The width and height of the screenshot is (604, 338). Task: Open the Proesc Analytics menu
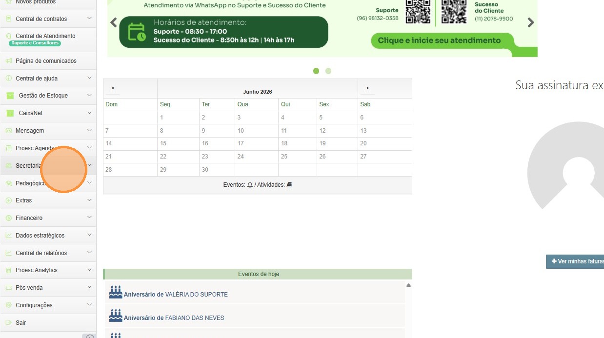point(48,270)
